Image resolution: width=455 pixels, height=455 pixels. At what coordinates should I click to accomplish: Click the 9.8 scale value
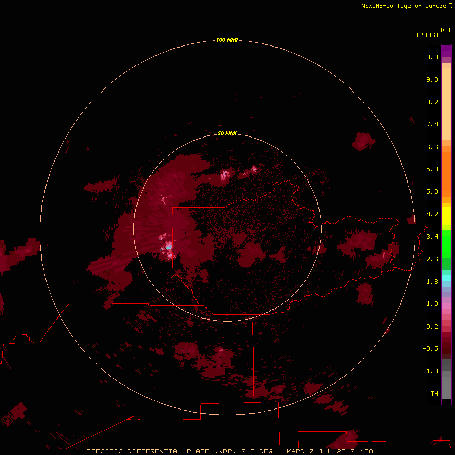(x=432, y=57)
